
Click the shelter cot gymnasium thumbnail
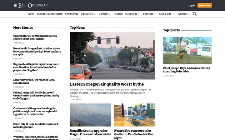134,115
